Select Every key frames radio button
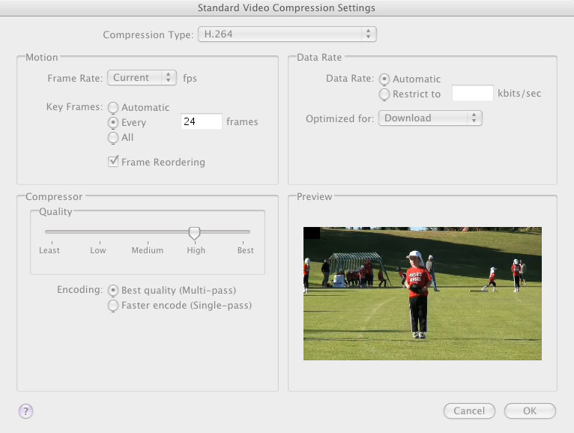The height and width of the screenshot is (433, 574). coord(113,122)
